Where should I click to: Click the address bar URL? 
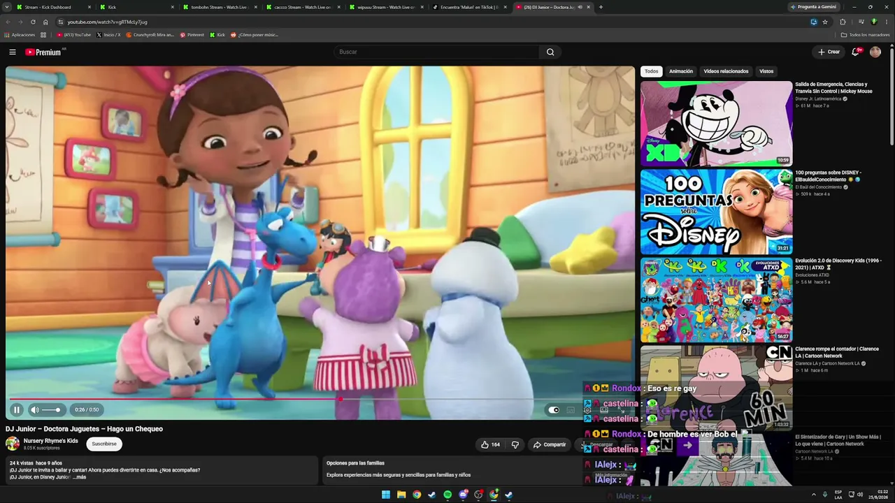point(107,22)
